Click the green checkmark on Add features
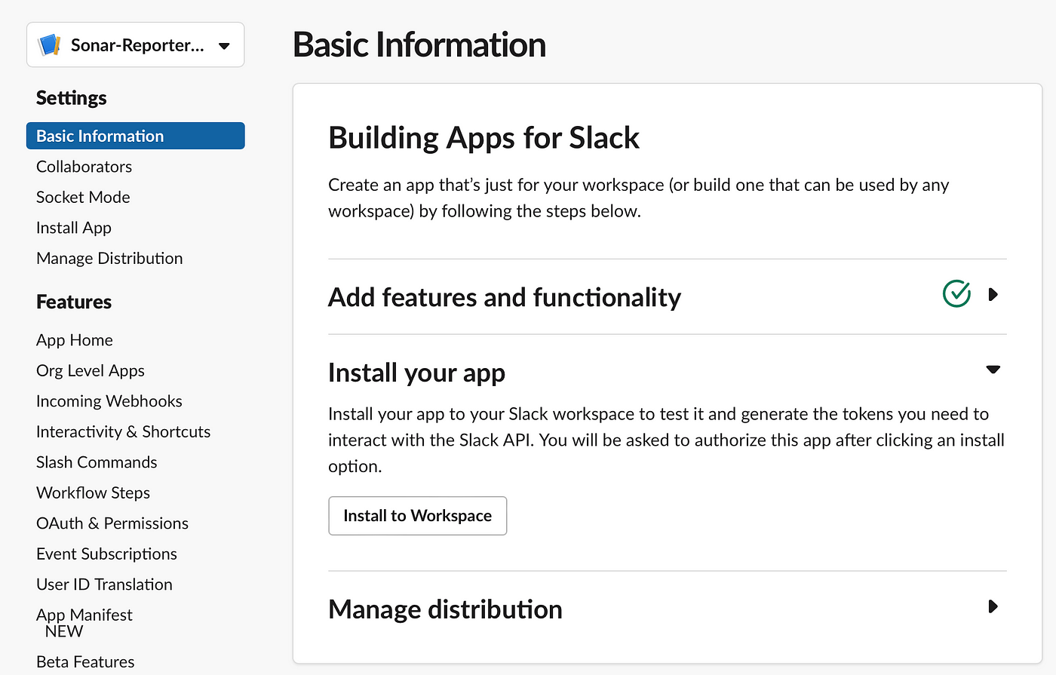The width and height of the screenshot is (1056, 675). click(956, 293)
